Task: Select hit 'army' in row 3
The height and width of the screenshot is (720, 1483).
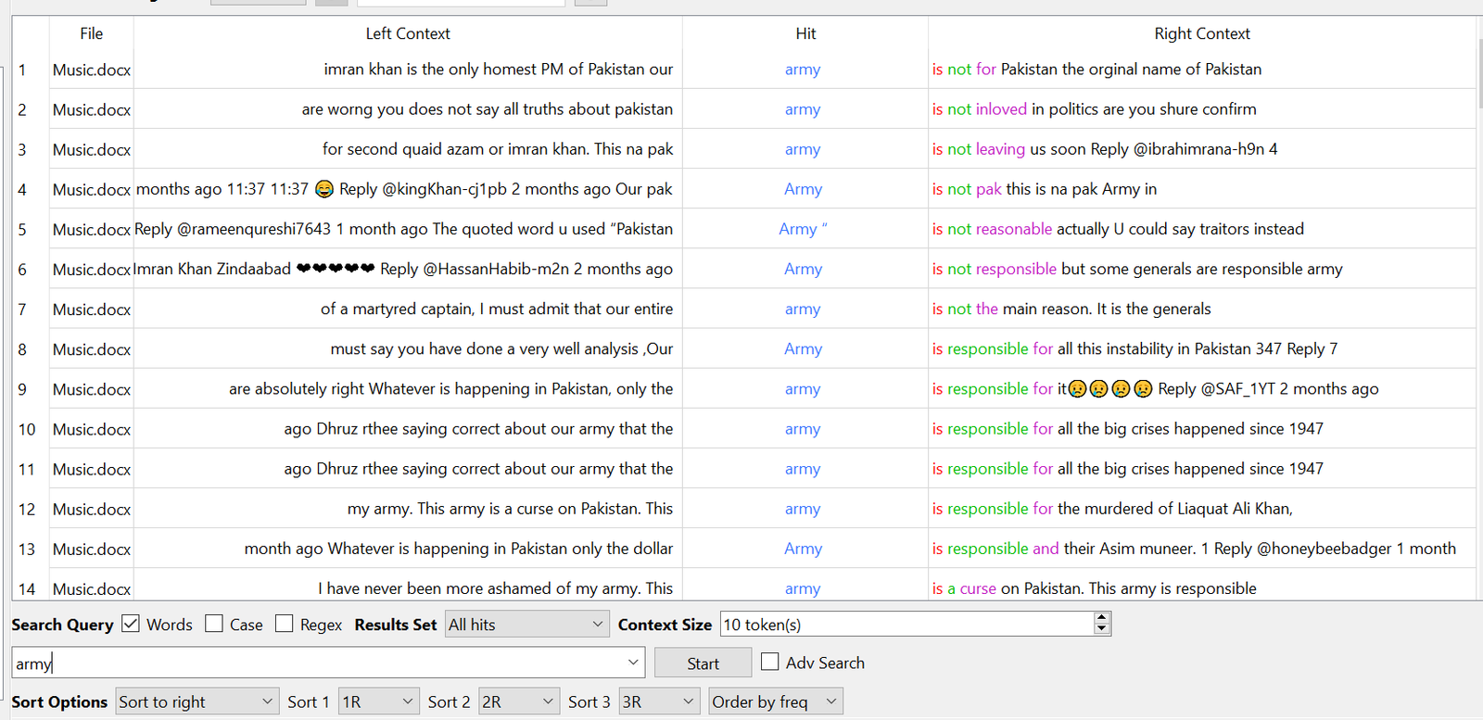Action: pos(803,149)
